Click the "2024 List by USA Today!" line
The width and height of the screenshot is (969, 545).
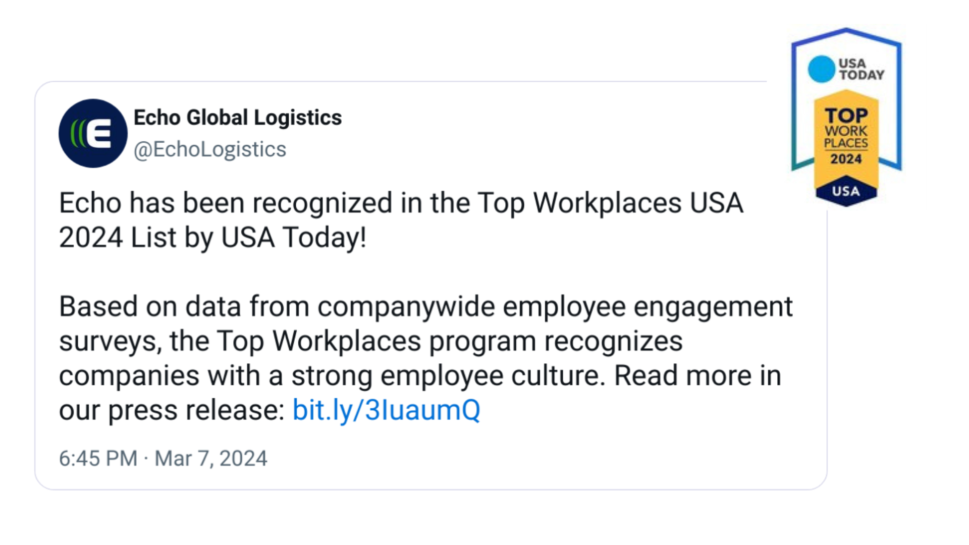click(x=212, y=238)
